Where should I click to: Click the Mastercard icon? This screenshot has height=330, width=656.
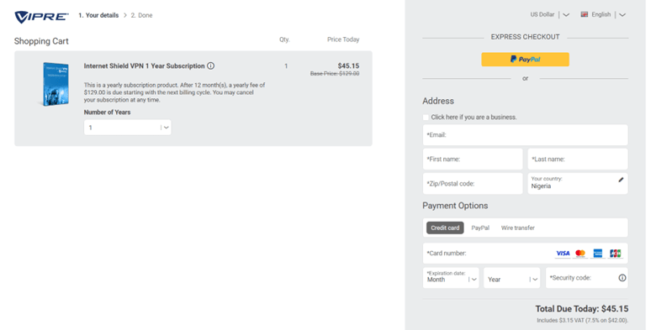click(x=580, y=253)
